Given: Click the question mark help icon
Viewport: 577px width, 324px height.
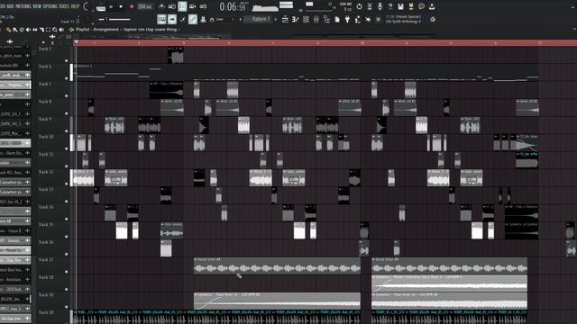Looking at the screenshot, I should 390,6.
